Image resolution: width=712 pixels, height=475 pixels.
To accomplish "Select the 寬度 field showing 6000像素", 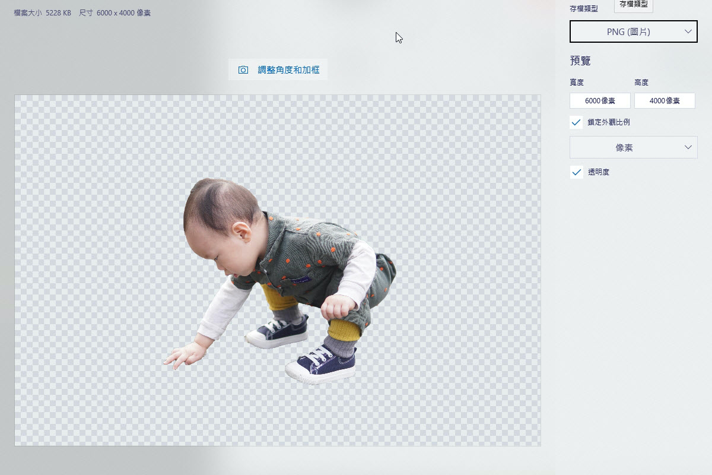I will pos(599,100).
